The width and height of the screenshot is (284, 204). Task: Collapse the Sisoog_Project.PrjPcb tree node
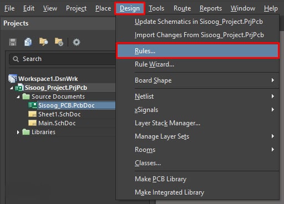point(12,88)
